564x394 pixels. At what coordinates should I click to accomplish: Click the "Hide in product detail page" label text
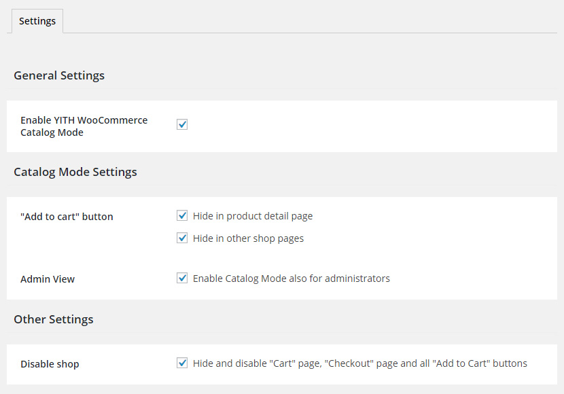(253, 216)
